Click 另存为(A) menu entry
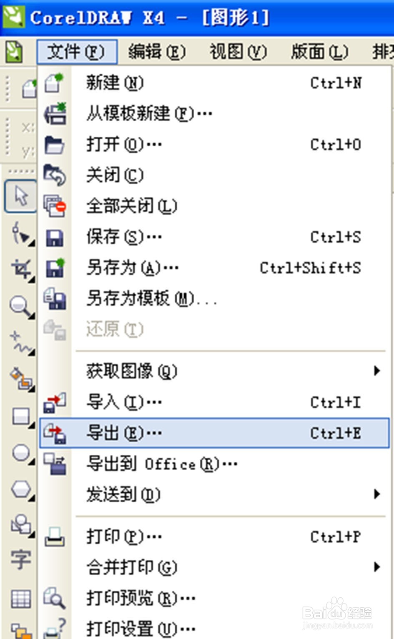394x639 pixels. [x=132, y=268]
